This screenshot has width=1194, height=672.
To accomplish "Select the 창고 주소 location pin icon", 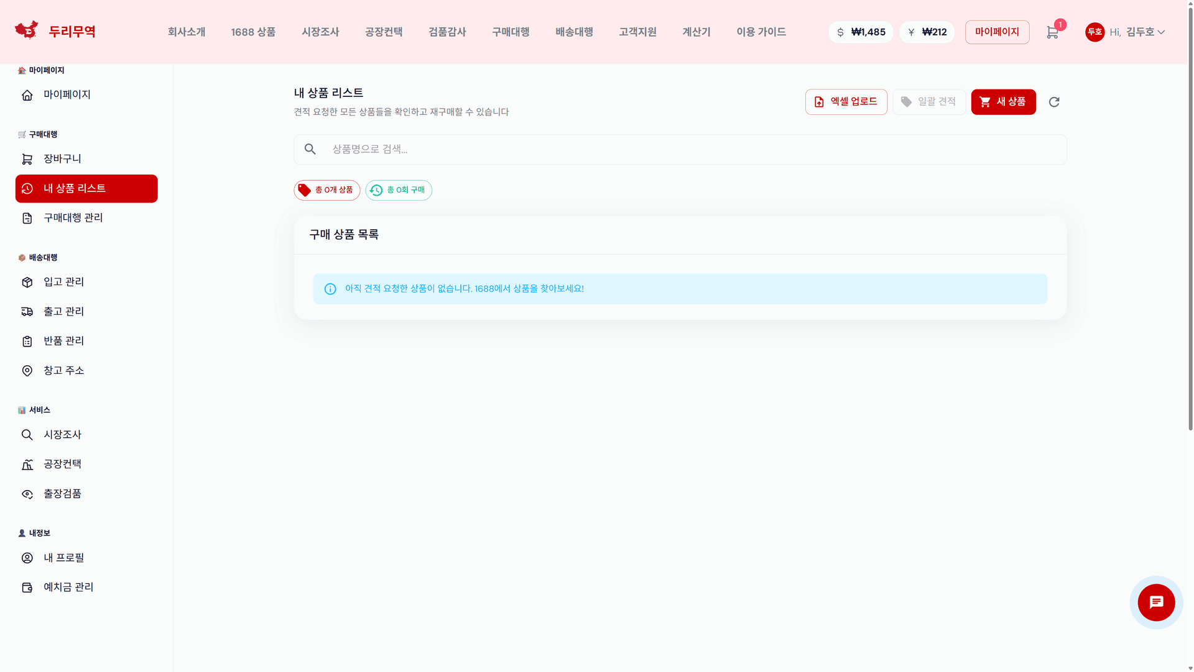I will tap(27, 370).
